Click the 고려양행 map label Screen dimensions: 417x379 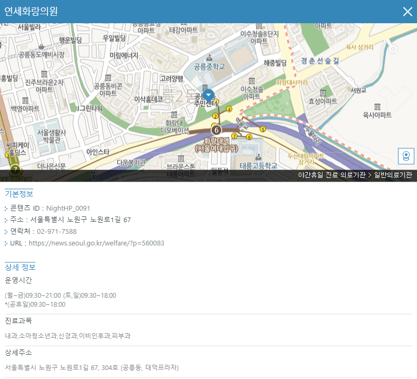click(x=172, y=79)
